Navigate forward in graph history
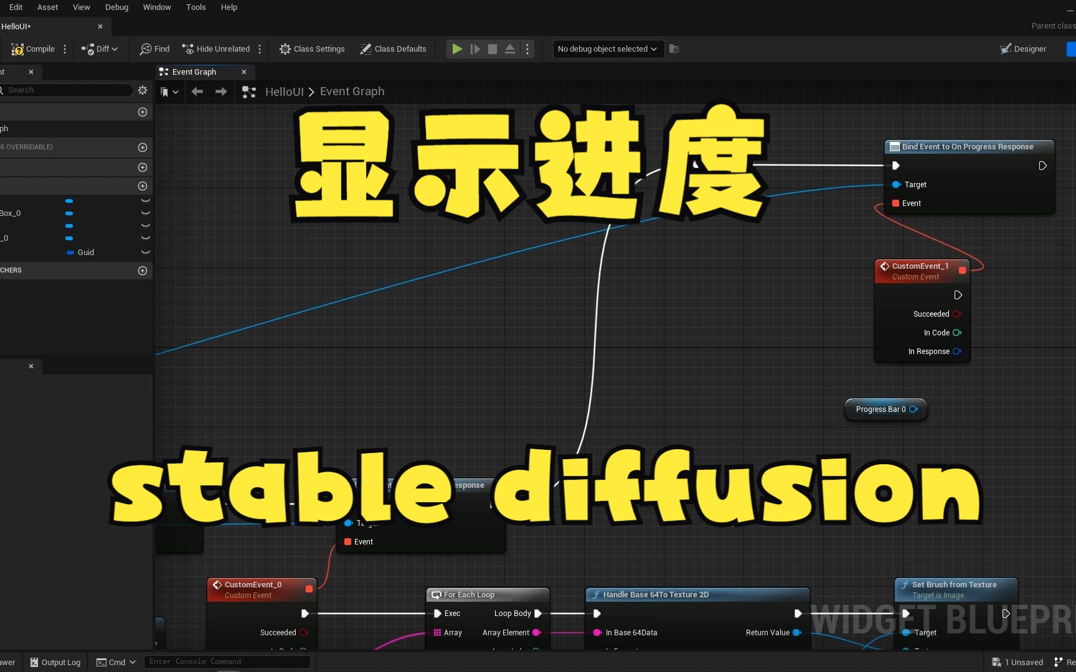 click(221, 92)
